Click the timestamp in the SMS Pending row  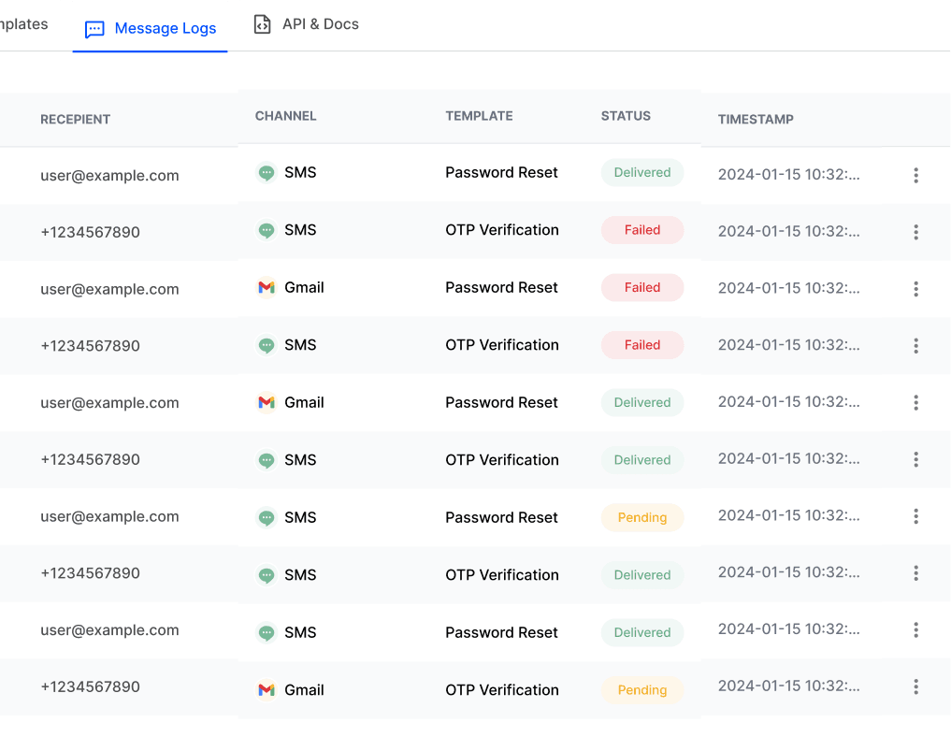(789, 515)
